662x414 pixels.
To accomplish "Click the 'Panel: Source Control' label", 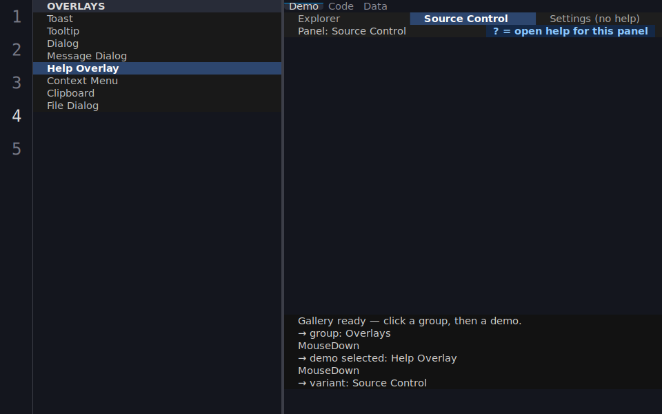I will click(x=352, y=31).
